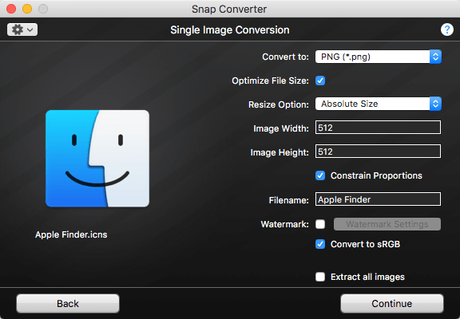Click the Continue button
This screenshot has height=319, width=460.
click(392, 304)
